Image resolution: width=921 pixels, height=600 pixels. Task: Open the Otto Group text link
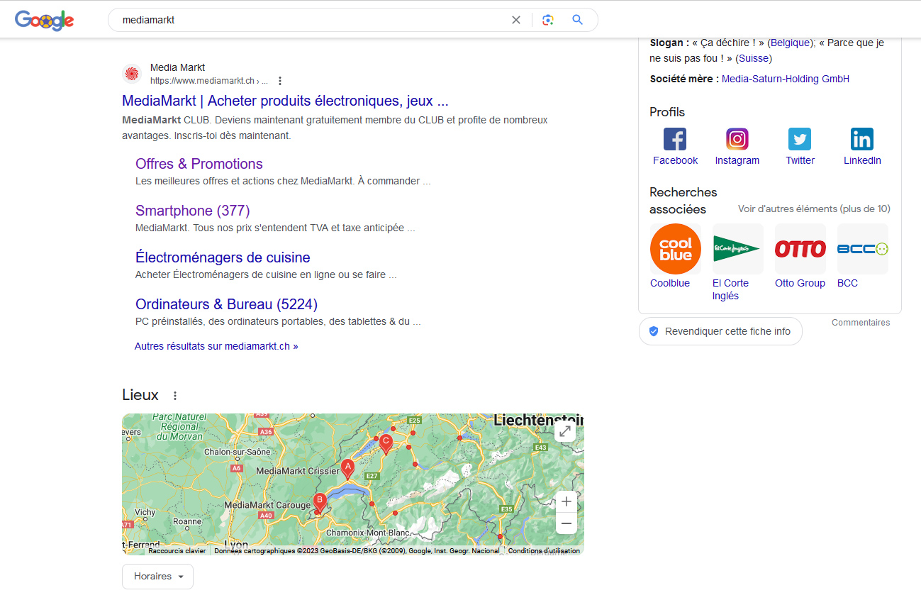tap(800, 283)
